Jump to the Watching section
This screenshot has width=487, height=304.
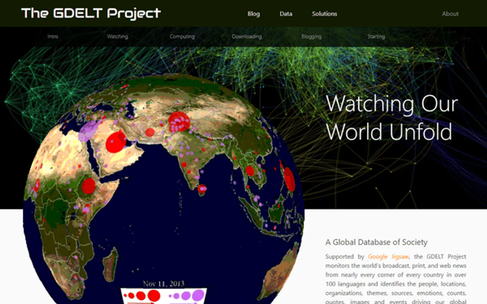[117, 36]
